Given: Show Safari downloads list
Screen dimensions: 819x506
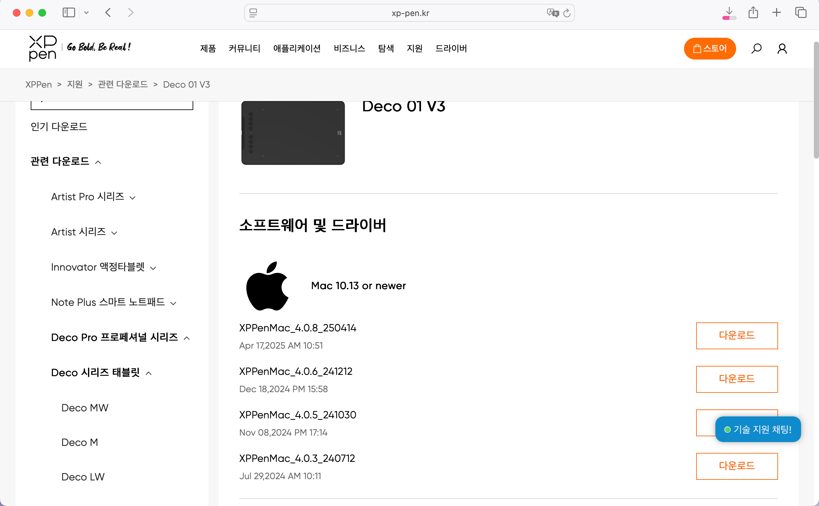Looking at the screenshot, I should [729, 13].
